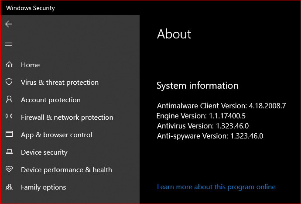
Task: Open Virus & threat protection page
Action: click(x=60, y=83)
